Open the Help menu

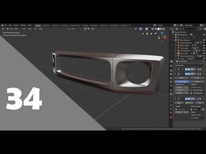30,25
